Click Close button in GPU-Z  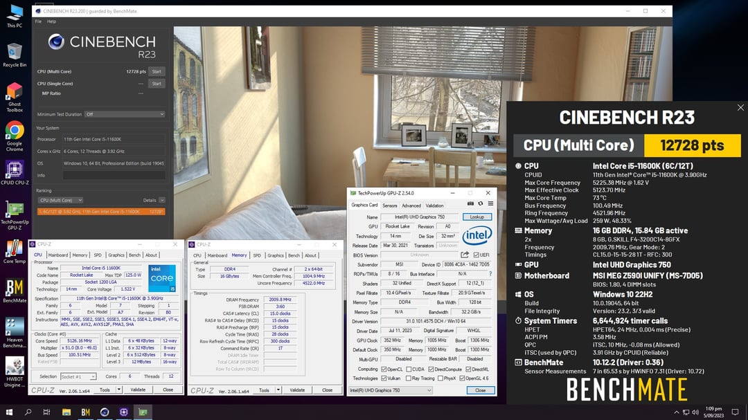coord(481,390)
